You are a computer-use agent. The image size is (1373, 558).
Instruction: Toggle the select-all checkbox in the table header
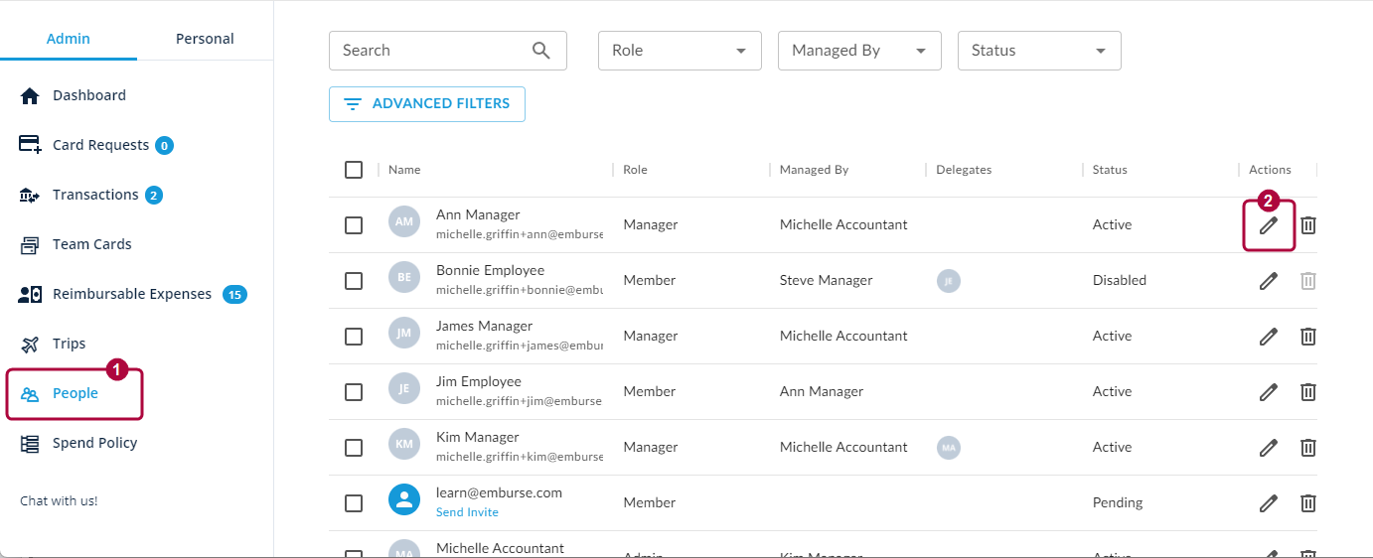354,170
